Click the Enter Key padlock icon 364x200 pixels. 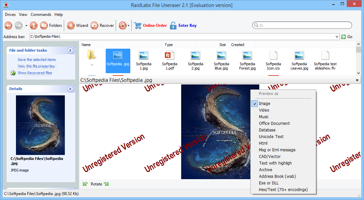[173, 25]
